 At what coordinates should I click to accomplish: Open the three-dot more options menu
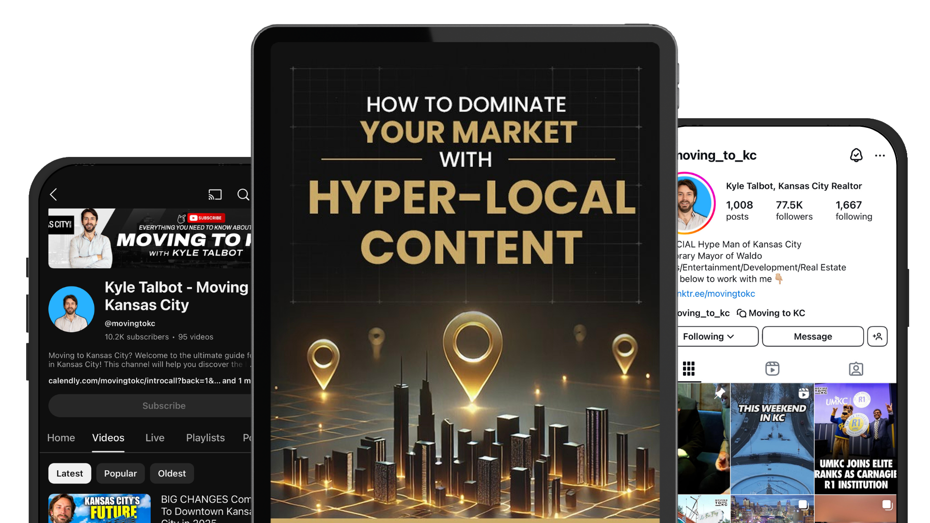tap(880, 155)
